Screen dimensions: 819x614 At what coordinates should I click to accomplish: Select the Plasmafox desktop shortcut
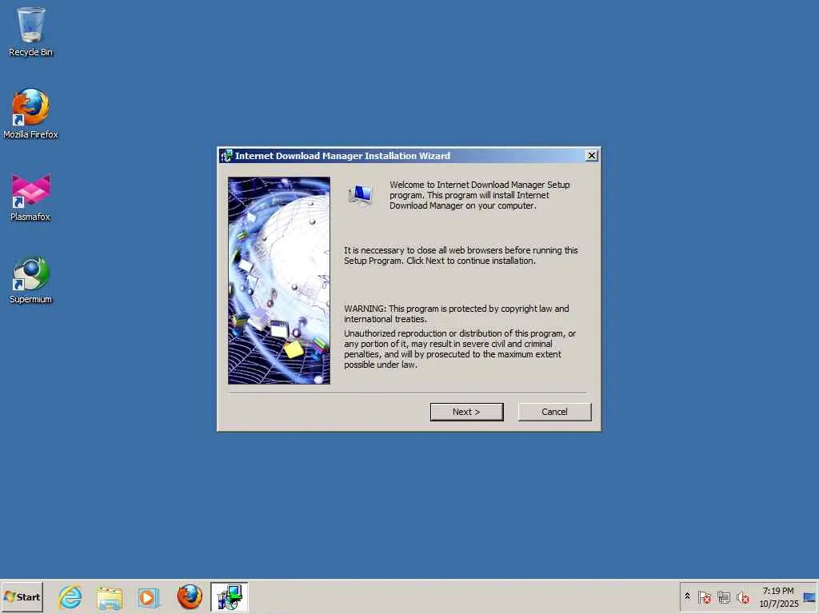(31, 197)
